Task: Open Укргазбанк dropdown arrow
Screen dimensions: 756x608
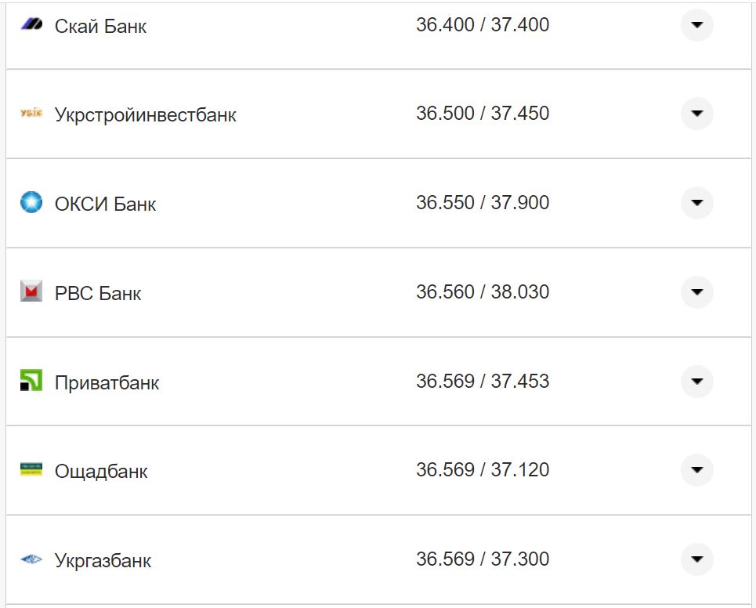Action: [x=696, y=559]
